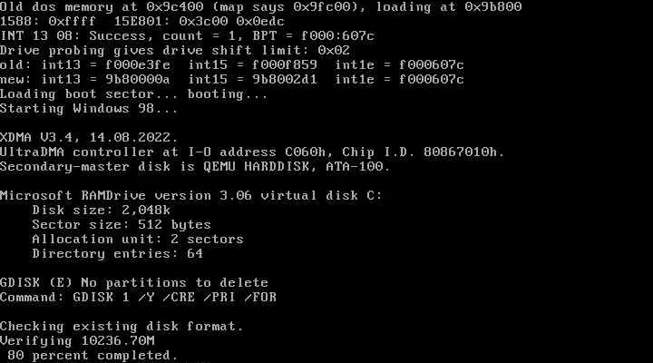The width and height of the screenshot is (653, 363).
Task: Click the 'old: int13 = f000e3fe' line
Action: (232, 65)
